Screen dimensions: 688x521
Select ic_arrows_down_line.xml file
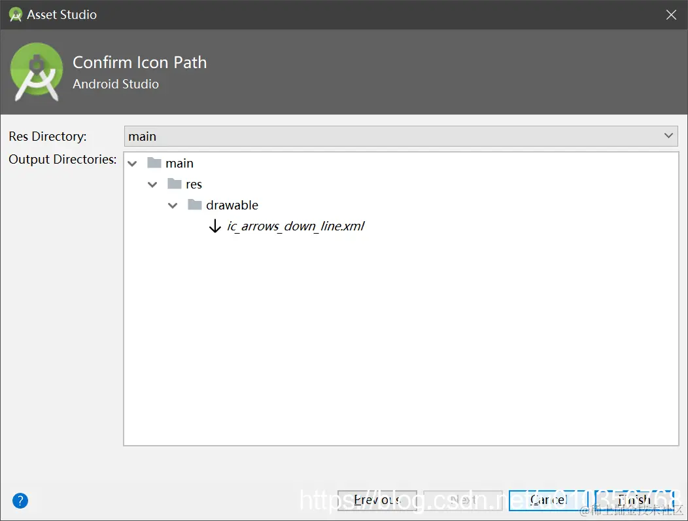pyautogui.click(x=296, y=226)
